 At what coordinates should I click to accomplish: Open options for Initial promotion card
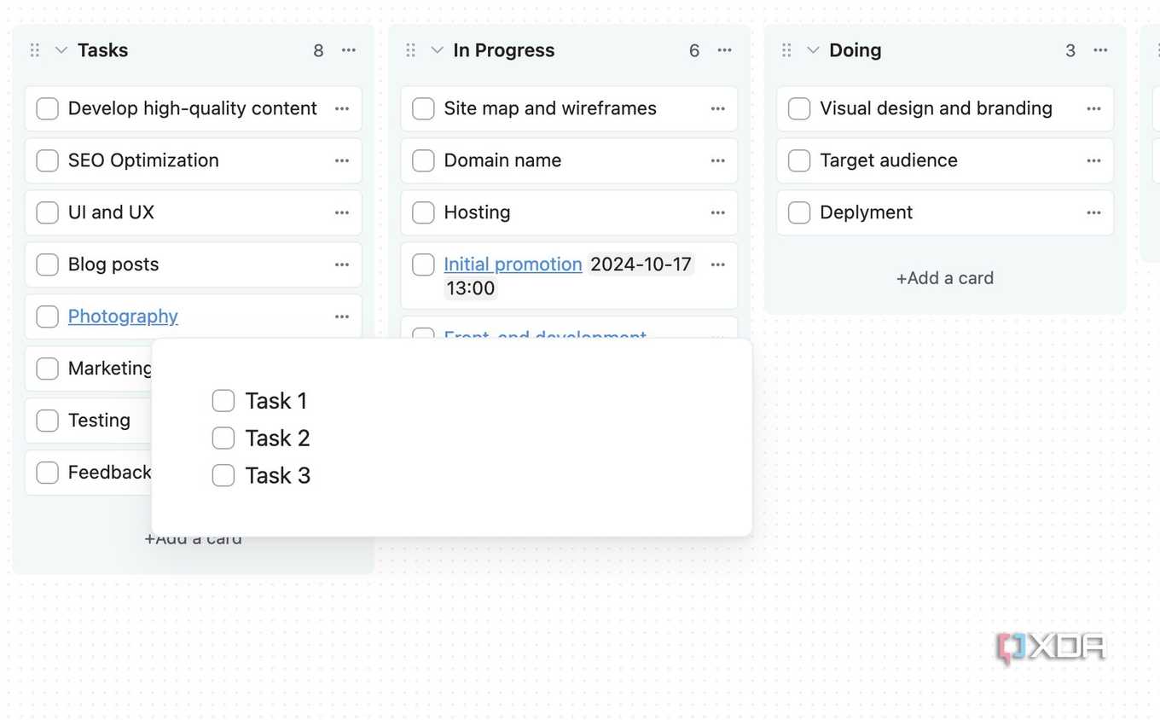coord(718,264)
